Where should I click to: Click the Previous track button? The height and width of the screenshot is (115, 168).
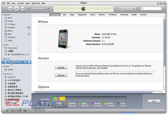pyautogui.click(x=10, y=8)
